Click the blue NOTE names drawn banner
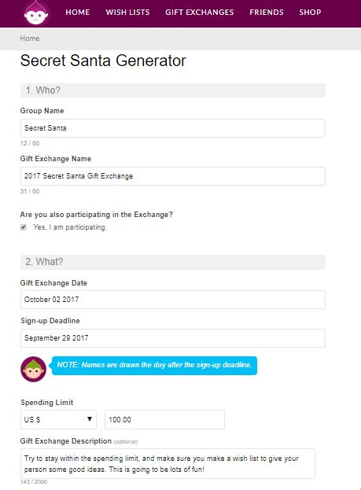This screenshot has width=361, height=490. click(x=154, y=365)
